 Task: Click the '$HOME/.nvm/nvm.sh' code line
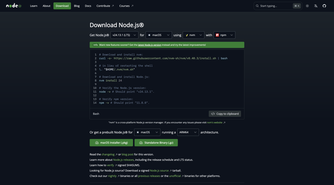(x=117, y=69)
